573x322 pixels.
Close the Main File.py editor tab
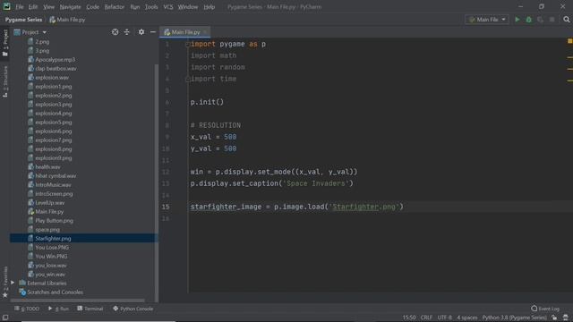point(205,32)
